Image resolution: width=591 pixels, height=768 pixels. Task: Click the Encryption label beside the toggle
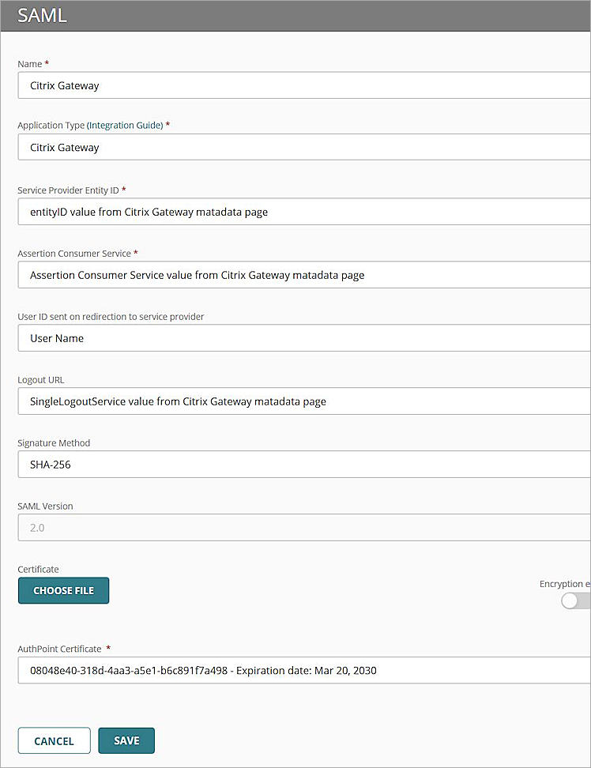tap(564, 584)
